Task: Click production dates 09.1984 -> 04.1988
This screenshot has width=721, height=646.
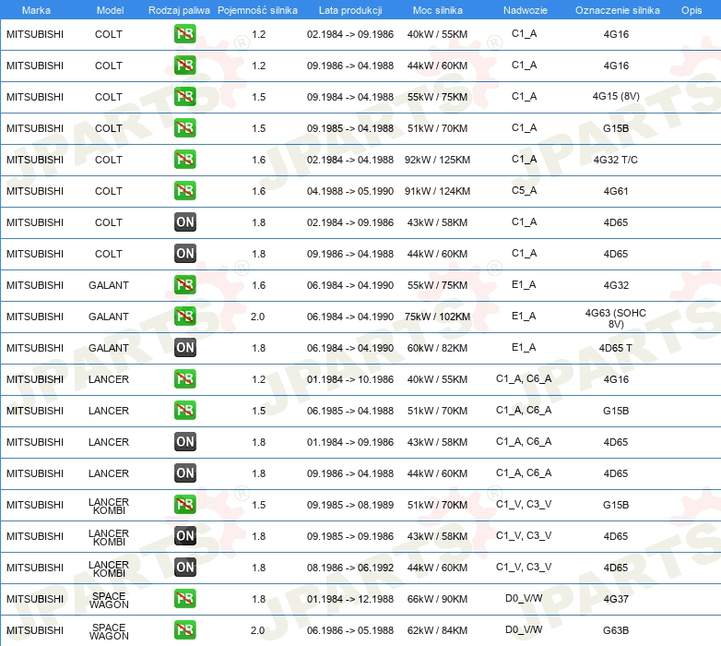Action: pos(350,97)
